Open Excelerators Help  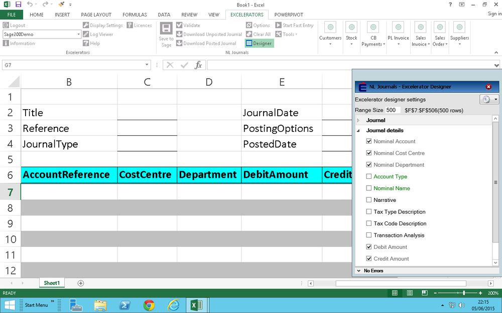tap(91, 43)
